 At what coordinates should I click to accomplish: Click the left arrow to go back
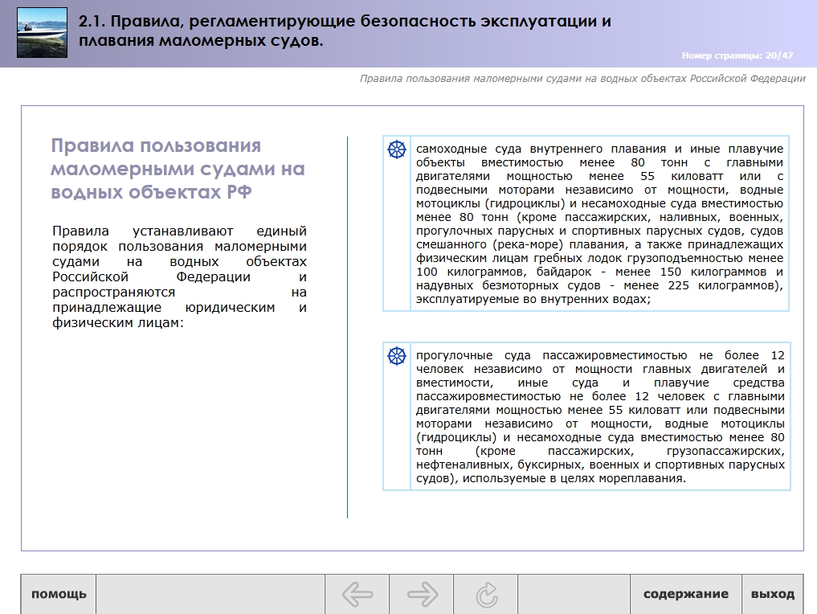[x=357, y=595]
